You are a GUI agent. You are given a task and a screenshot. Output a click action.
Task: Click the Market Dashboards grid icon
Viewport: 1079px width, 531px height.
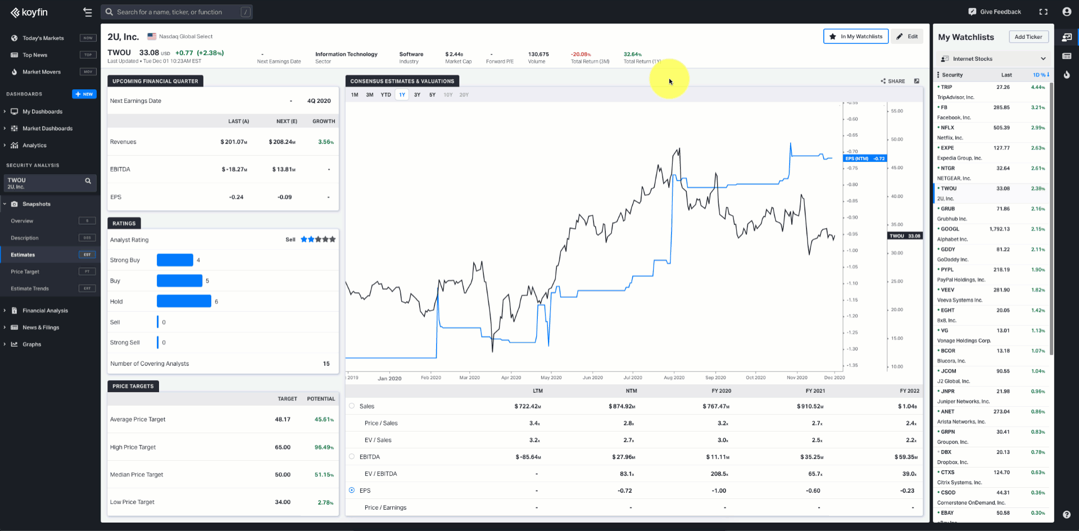(x=15, y=129)
